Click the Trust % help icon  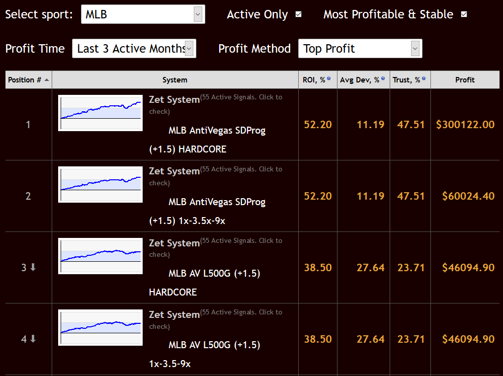[x=423, y=77]
